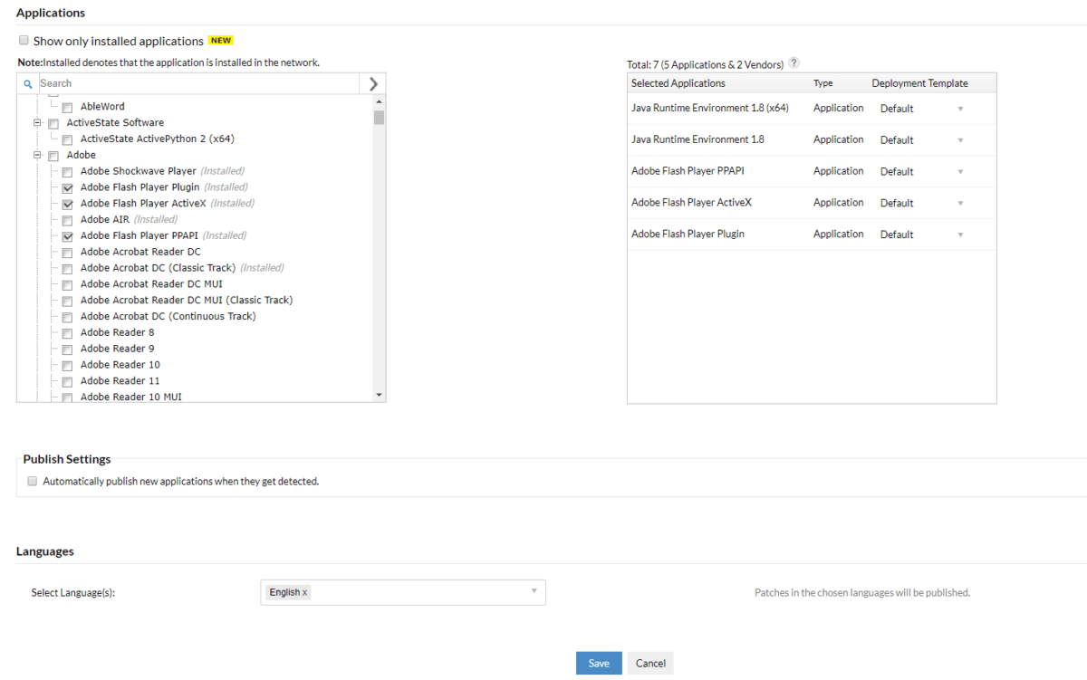This screenshot has height=680, width=1087.
Task: Open the Select Language(s) dropdown
Action: click(534, 591)
